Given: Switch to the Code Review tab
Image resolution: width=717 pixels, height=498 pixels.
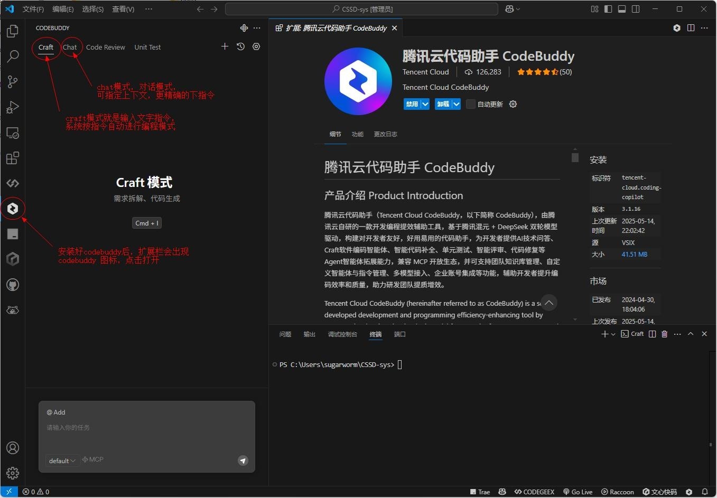Looking at the screenshot, I should point(106,47).
